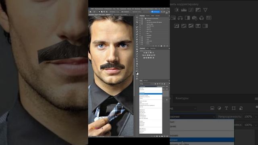Click enlarged Hue/Saturation adjustment icon
Image resolution: width=258 pixels, height=145 pixels.
click(x=173, y=18)
